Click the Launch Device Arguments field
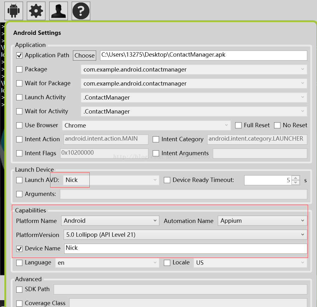The image size is (317, 307). tap(184, 194)
